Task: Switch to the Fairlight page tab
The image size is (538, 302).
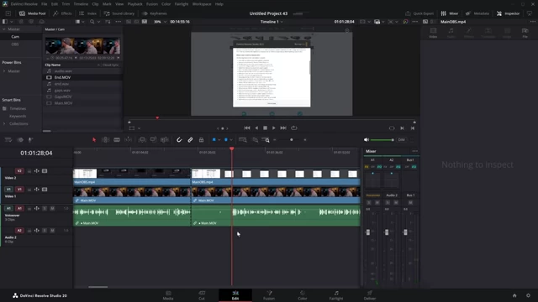Action: [336, 295]
